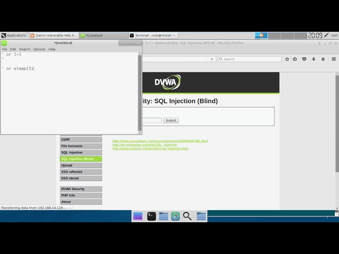Open the Firefox hamburger menu
Viewport: 339px width, 254px height.
[x=334, y=59]
